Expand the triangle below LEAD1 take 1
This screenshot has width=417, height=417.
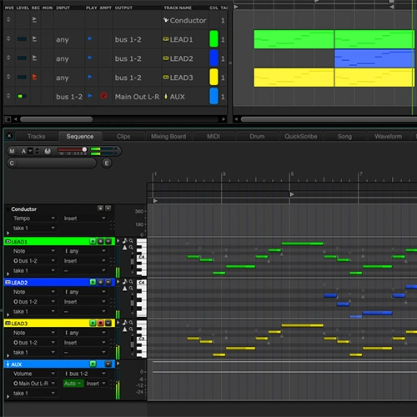coord(8,274)
